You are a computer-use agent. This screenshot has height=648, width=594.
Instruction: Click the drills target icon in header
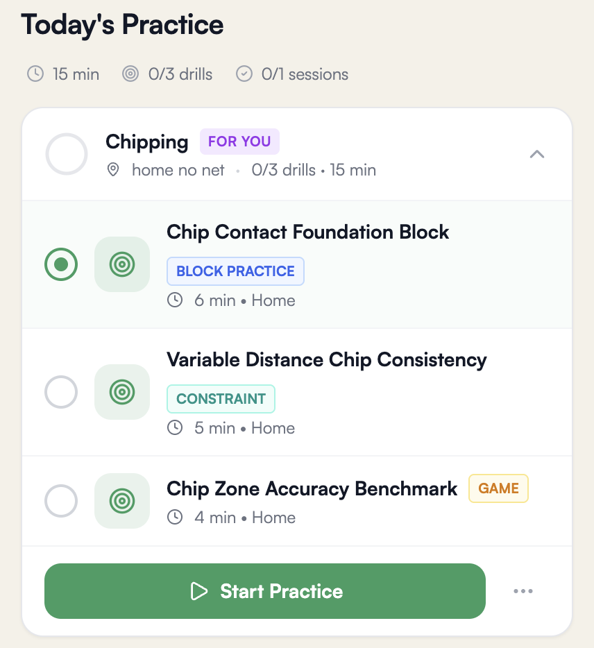pyautogui.click(x=130, y=74)
